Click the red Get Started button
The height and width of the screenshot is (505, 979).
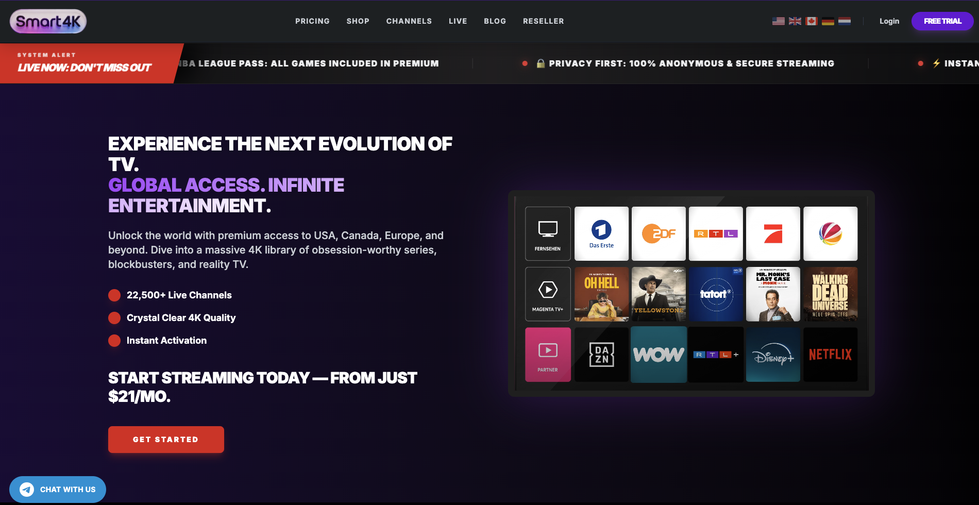click(166, 440)
